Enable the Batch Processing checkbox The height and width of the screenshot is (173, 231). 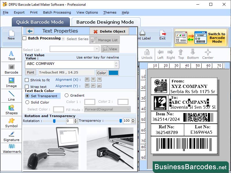[25, 38]
